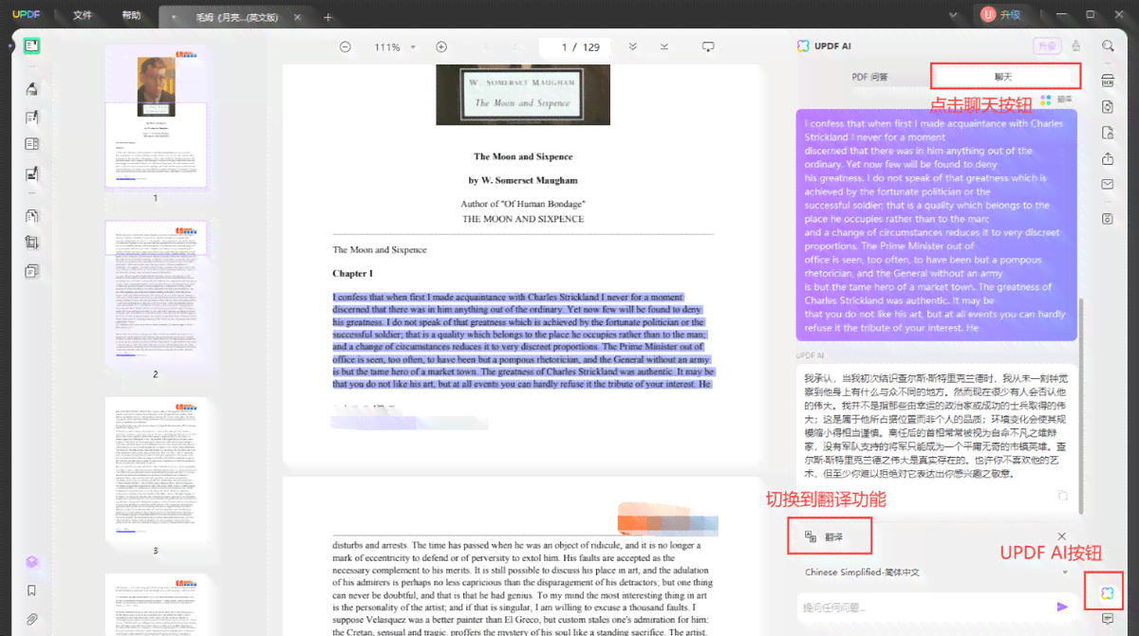Click 'by W. Somerset Maugham' author line

[523, 180]
